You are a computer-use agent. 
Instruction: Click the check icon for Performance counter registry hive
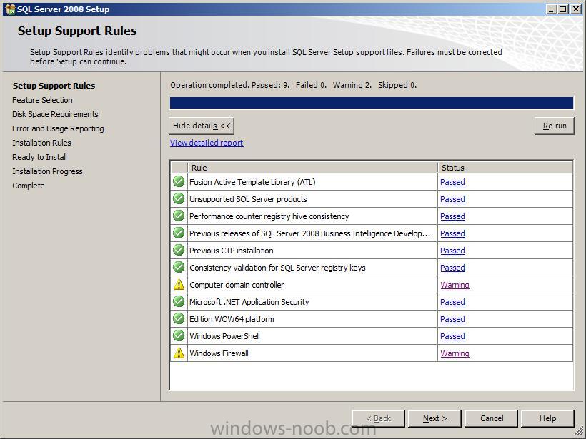coord(179,216)
